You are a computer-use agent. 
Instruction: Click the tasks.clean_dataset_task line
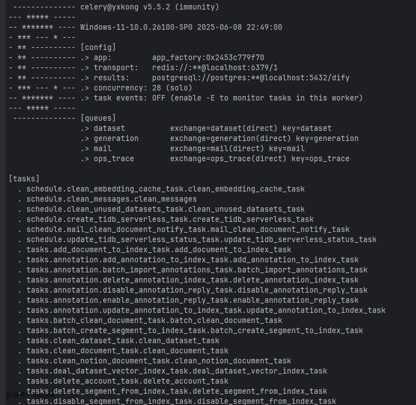122,340
